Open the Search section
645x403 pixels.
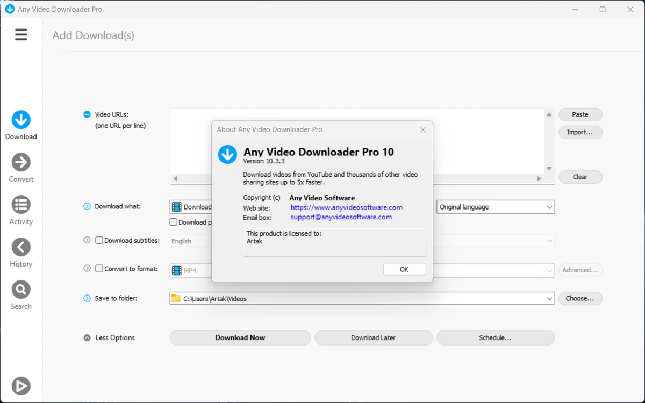[21, 295]
